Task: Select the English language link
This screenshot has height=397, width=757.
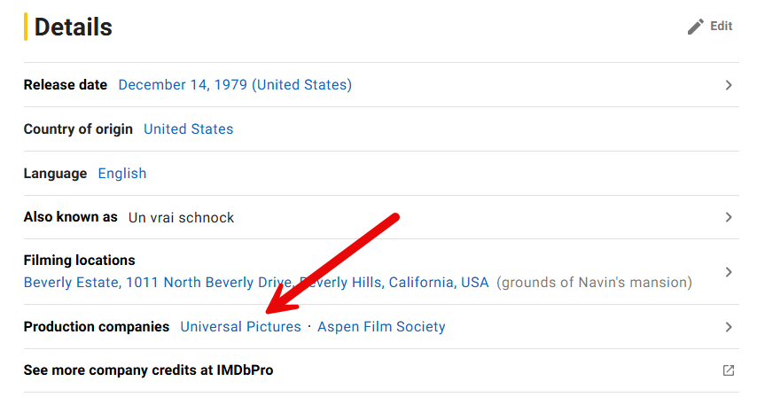Action: [x=122, y=174]
